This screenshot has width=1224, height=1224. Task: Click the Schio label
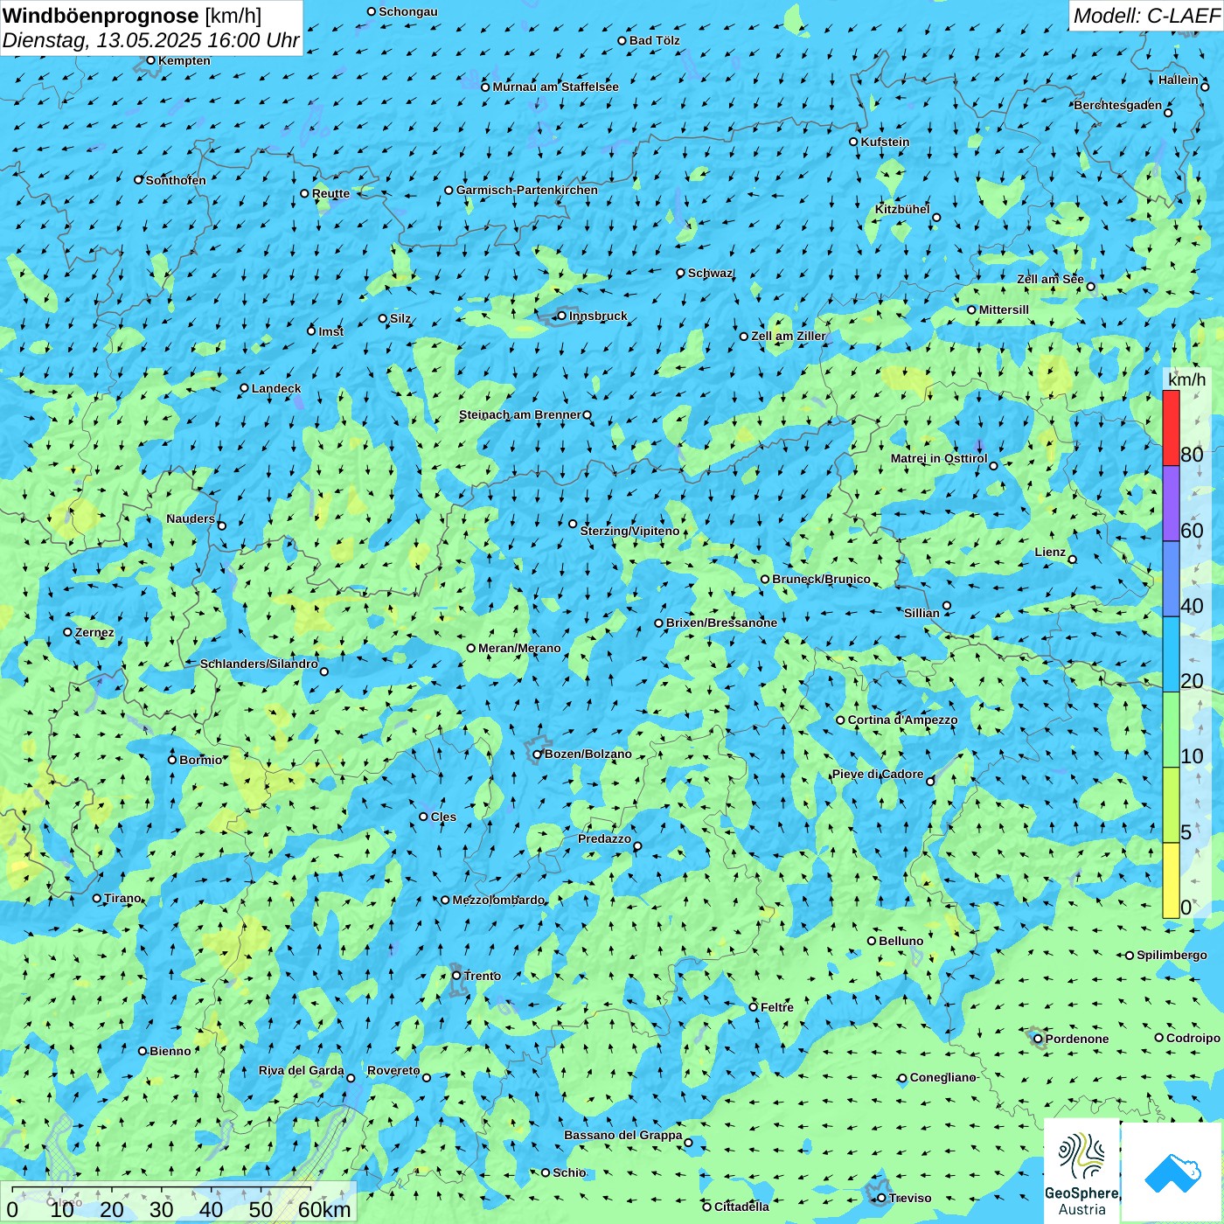569,1172
